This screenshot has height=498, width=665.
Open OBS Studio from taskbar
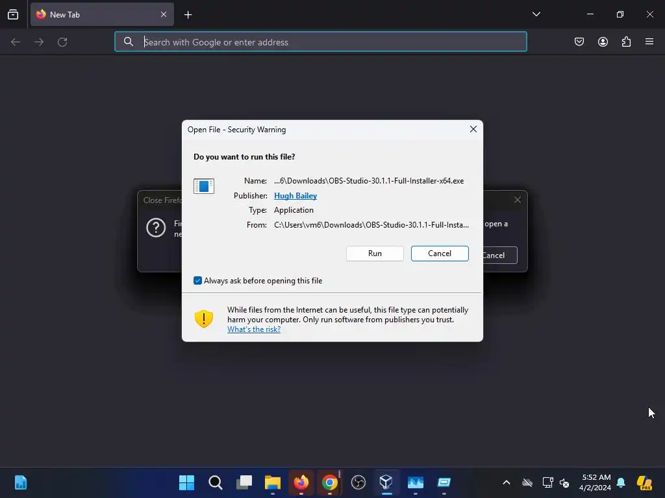tap(358, 482)
